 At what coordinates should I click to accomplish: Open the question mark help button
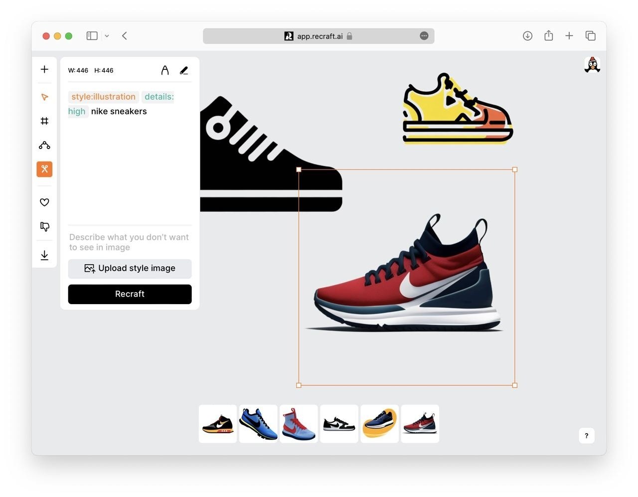(x=586, y=435)
